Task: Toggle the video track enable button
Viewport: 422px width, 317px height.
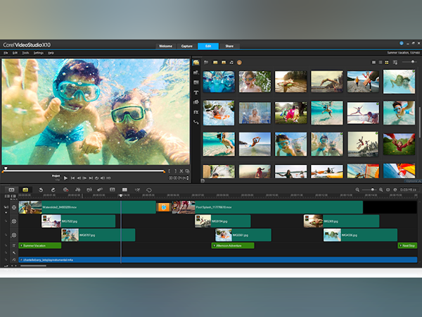Action: (x=14, y=207)
